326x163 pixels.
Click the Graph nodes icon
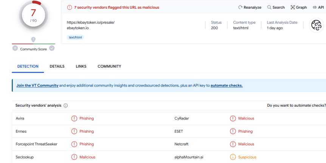[293, 8]
